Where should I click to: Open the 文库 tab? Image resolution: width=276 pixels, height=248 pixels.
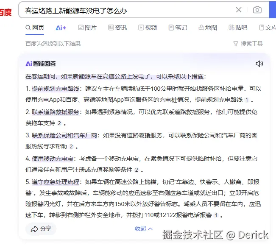[267, 28]
